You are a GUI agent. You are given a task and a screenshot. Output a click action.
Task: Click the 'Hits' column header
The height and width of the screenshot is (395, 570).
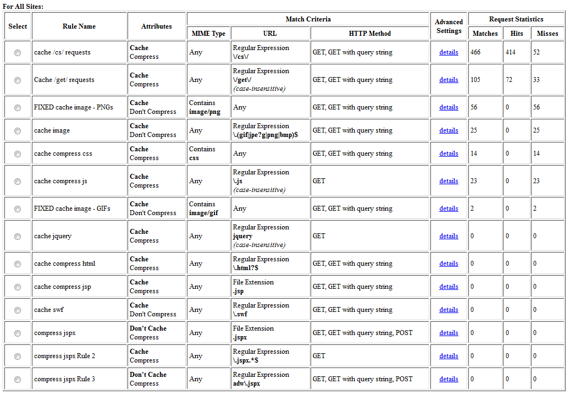(517, 34)
